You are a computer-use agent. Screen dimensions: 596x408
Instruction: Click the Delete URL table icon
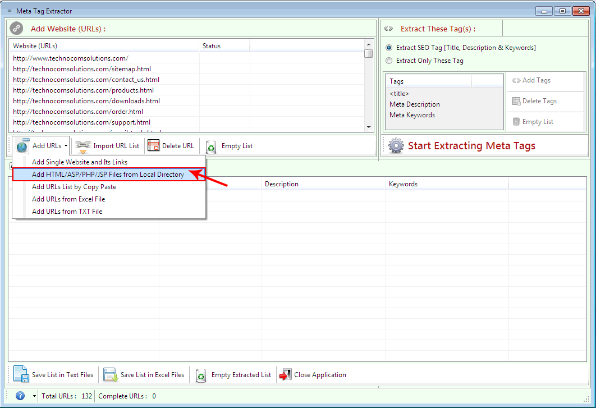[154, 145]
